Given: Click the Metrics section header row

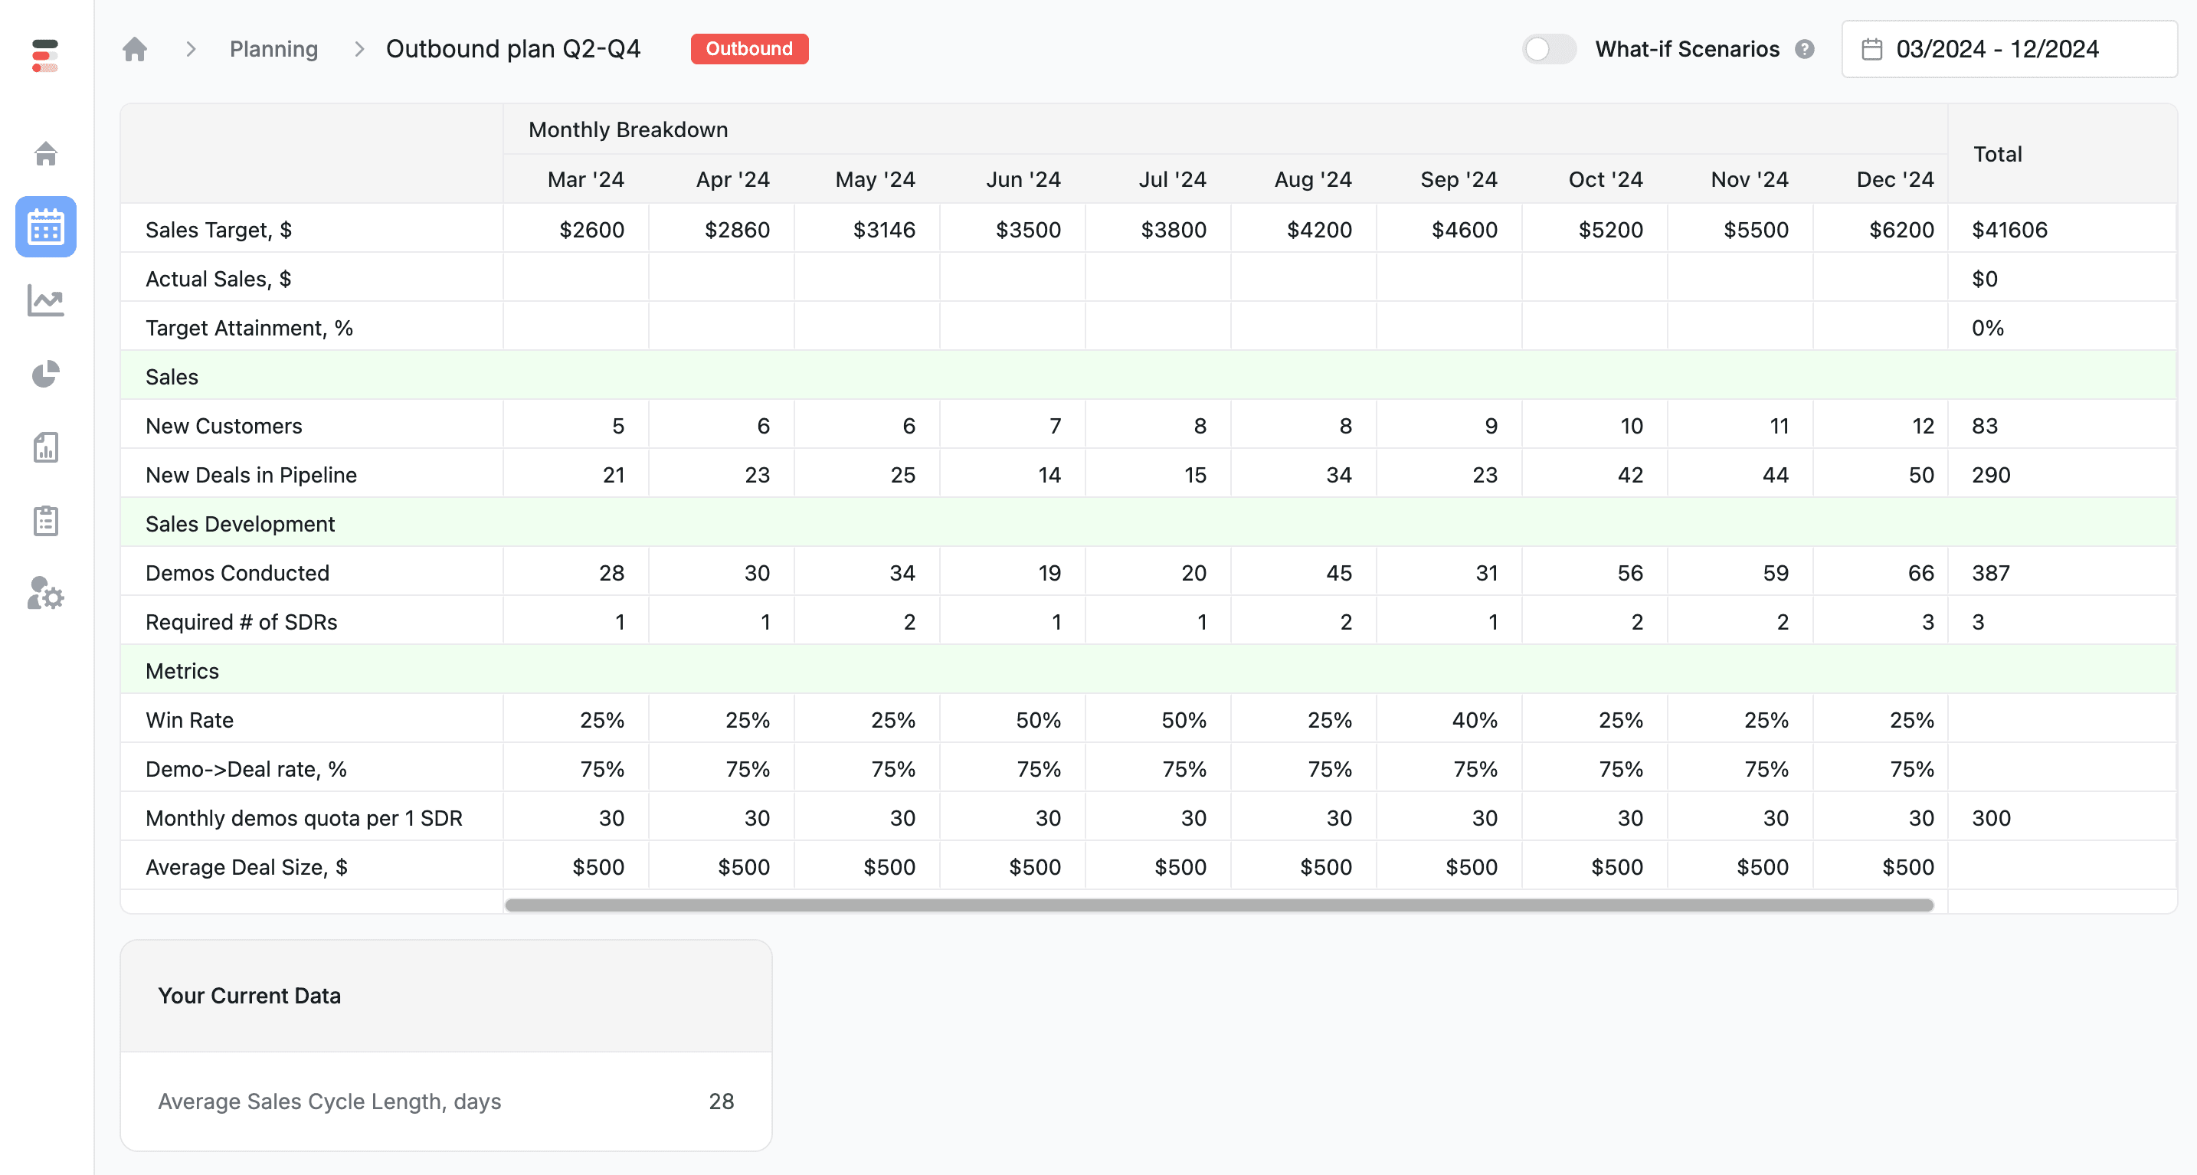Looking at the screenshot, I should click(x=1149, y=671).
